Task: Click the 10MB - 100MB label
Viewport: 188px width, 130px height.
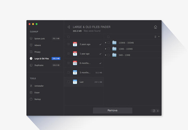Action: pos(126,49)
